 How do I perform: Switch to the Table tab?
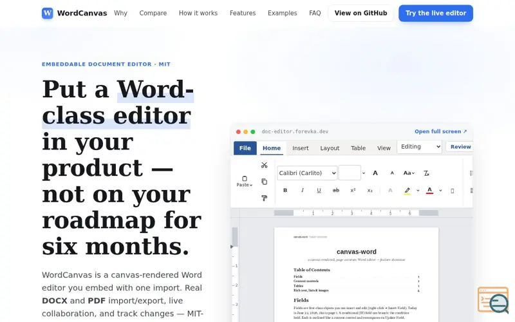[x=358, y=148]
